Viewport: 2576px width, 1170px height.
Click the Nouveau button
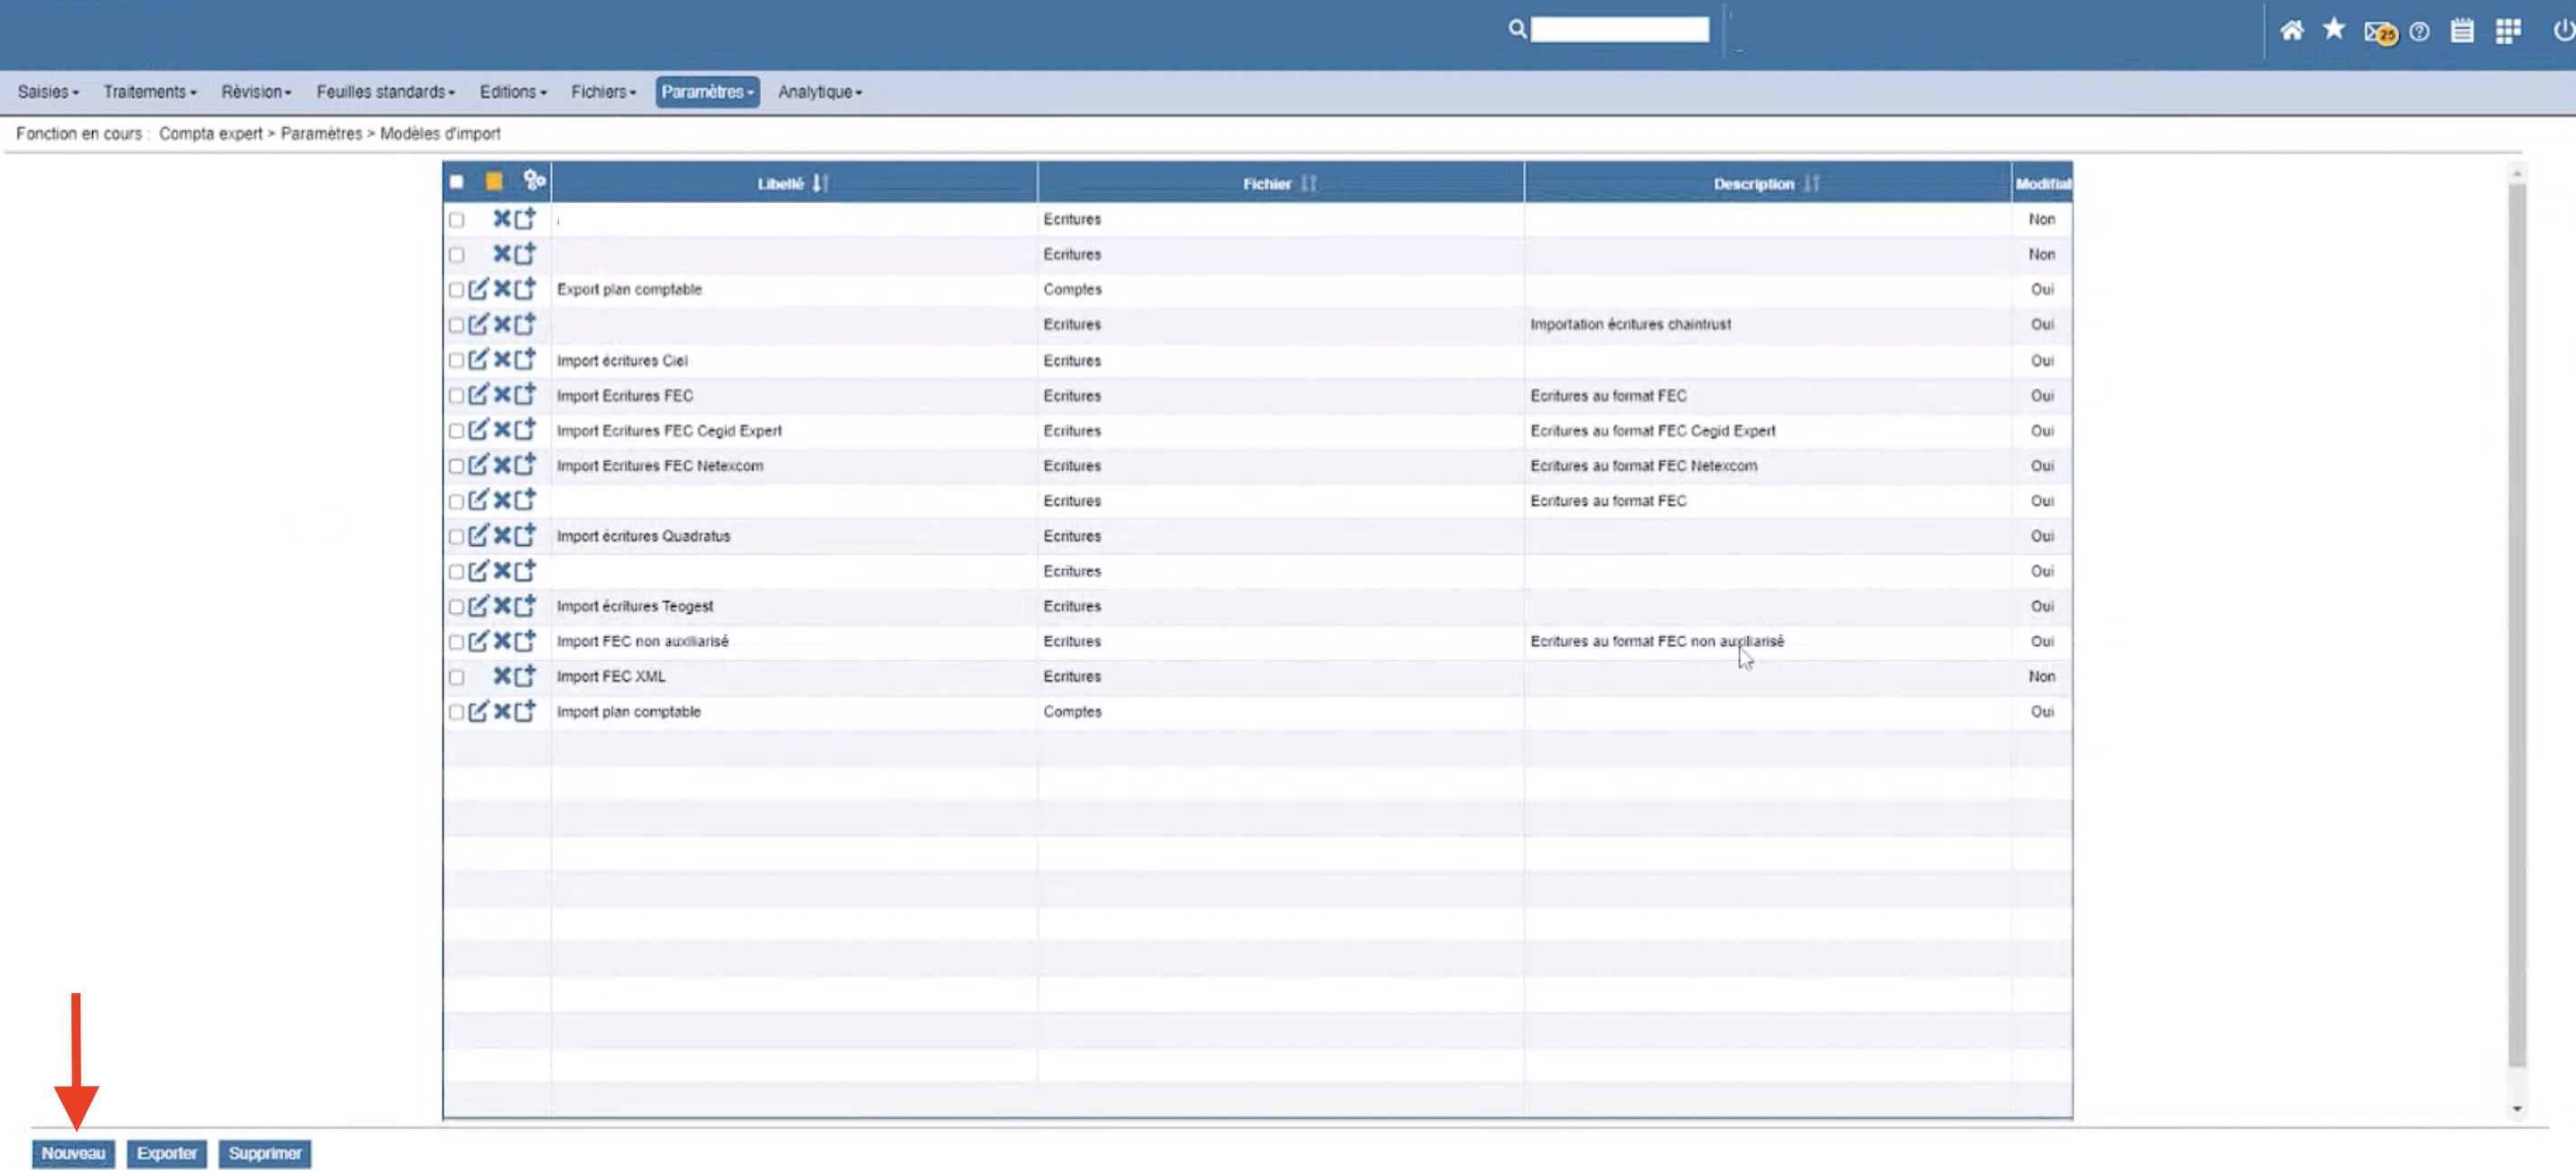(73, 1153)
